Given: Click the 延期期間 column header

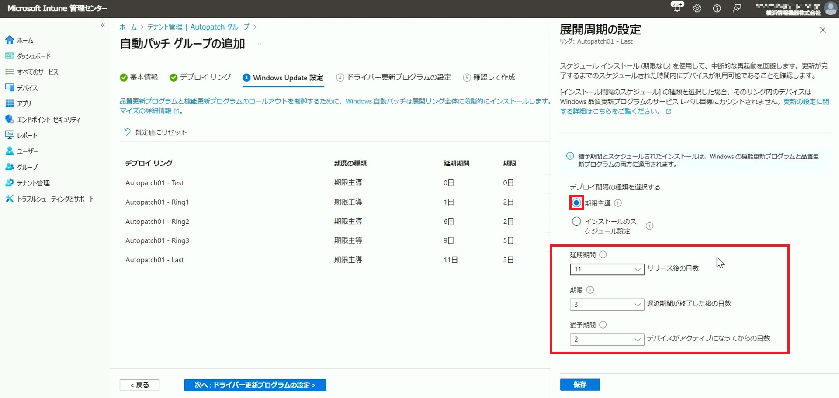Looking at the screenshot, I should 456,163.
